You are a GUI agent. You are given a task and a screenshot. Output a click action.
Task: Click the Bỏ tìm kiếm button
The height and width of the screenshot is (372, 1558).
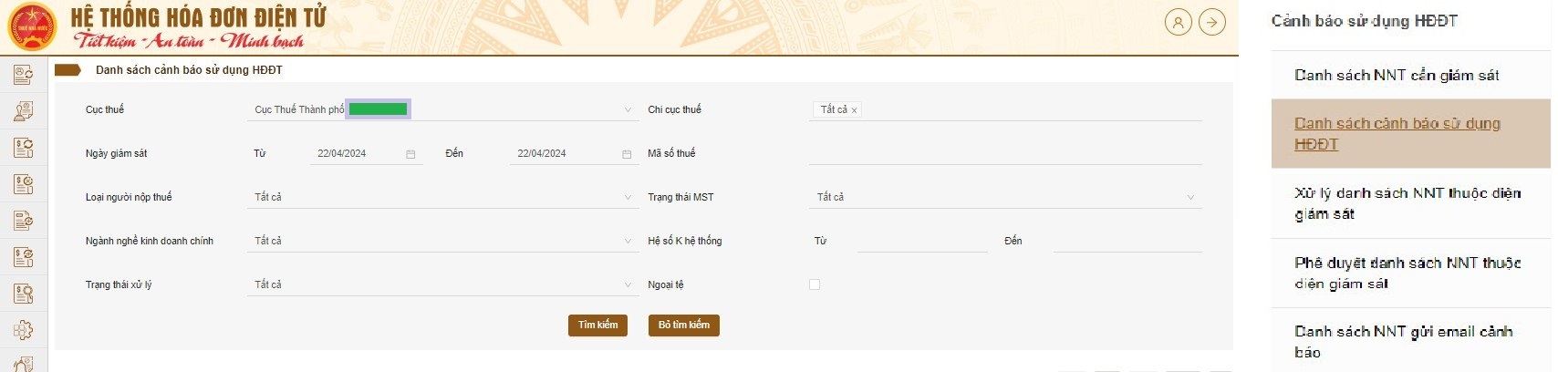click(684, 325)
